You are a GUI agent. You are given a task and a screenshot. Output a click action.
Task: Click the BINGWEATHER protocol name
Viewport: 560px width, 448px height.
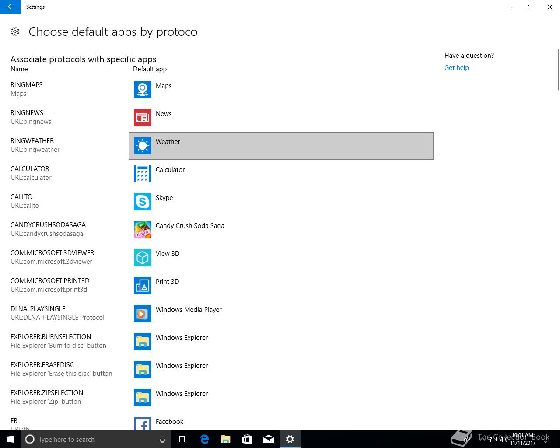32,141
